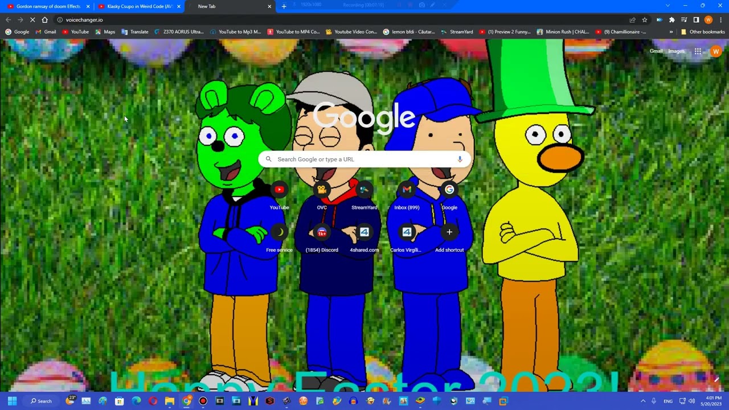Open File Explorer from the taskbar
The width and height of the screenshot is (729, 410).
tap(170, 401)
